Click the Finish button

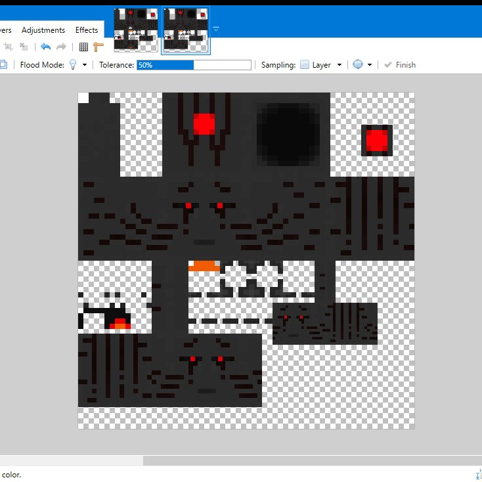click(x=400, y=65)
